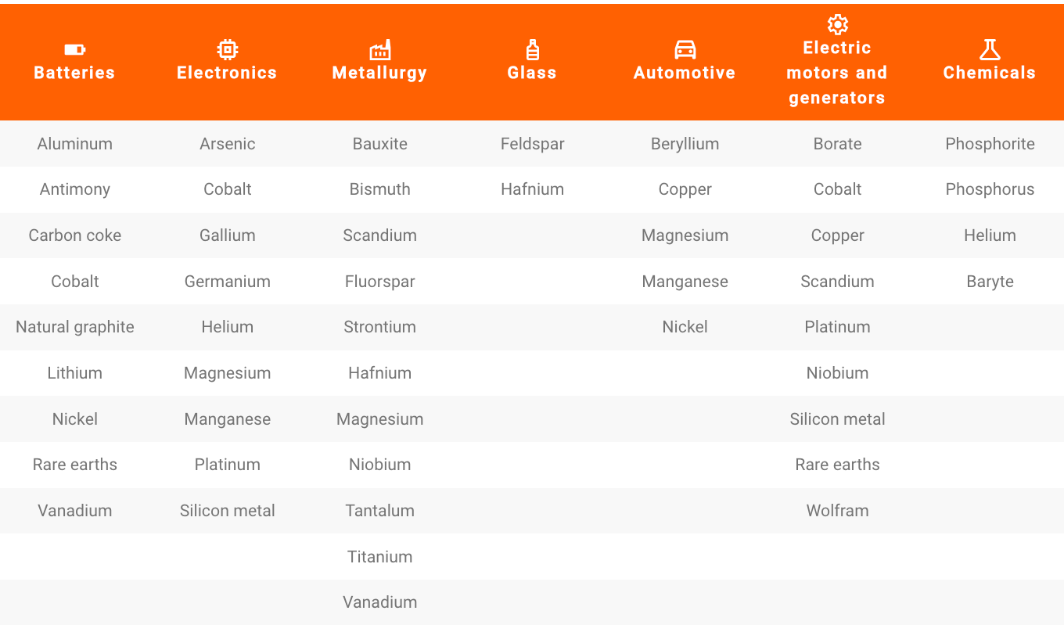Click the bottle icon above Glass
Screen dimensions: 1064x625
532,50
